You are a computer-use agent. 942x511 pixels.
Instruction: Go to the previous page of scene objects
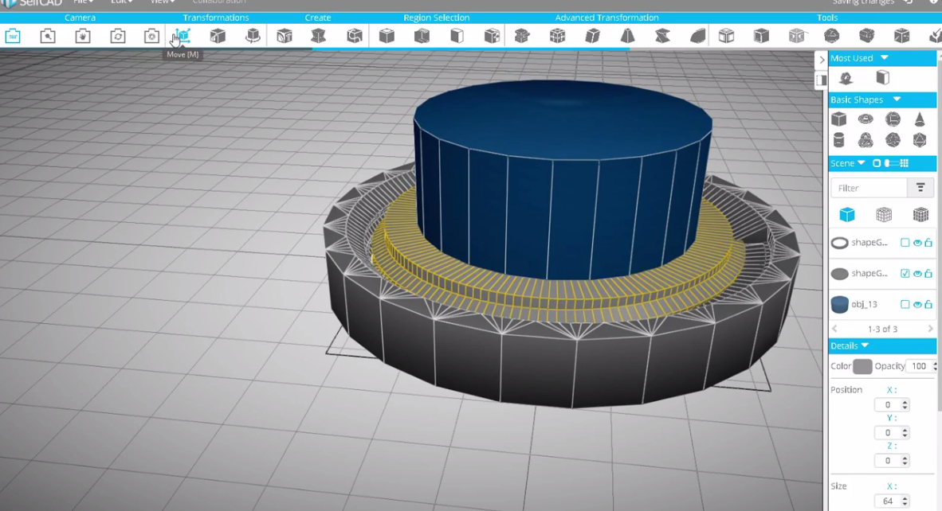coord(834,329)
